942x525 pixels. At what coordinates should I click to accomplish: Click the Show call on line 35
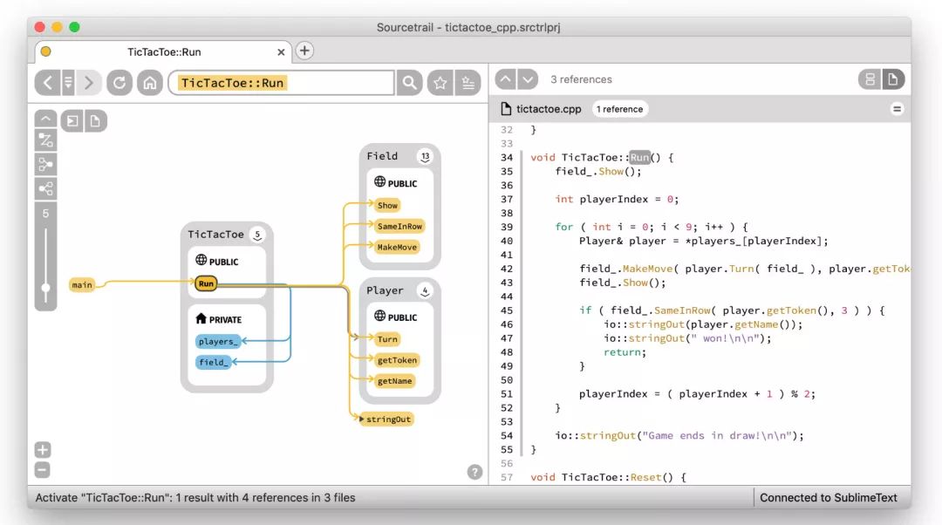611,171
